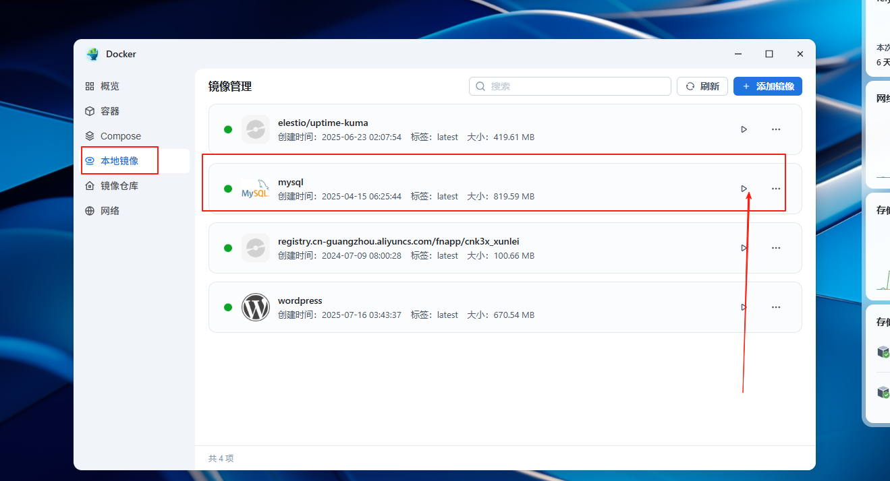Viewport: 890px width, 481px height.
Task: Click the MySQL logo thumbnail
Action: 256,189
